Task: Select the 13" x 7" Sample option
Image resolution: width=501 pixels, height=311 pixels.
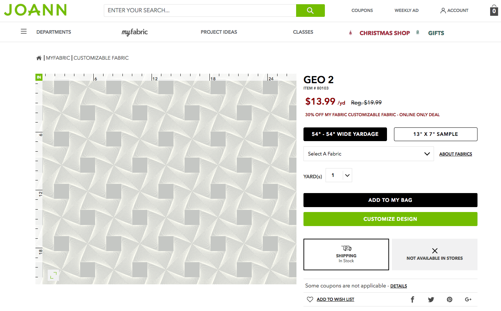Action: click(x=435, y=134)
